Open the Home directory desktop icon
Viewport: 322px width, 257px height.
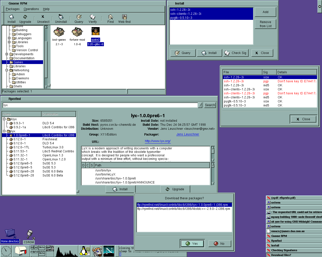pos(10,236)
